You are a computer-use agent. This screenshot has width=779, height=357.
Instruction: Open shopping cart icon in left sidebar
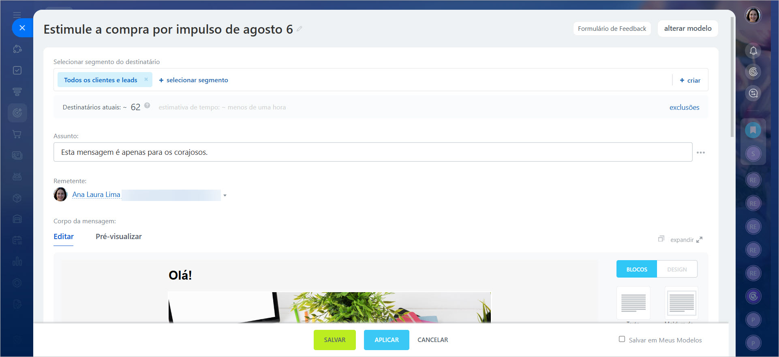pos(17,134)
